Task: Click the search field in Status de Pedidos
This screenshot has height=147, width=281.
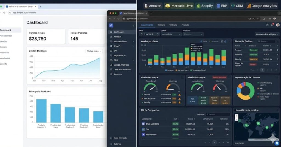Action: 266,41
